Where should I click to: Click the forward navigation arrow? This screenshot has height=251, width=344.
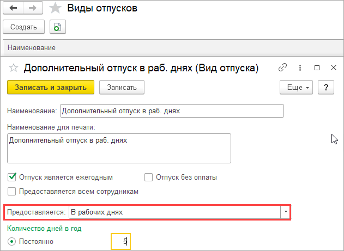32,9
